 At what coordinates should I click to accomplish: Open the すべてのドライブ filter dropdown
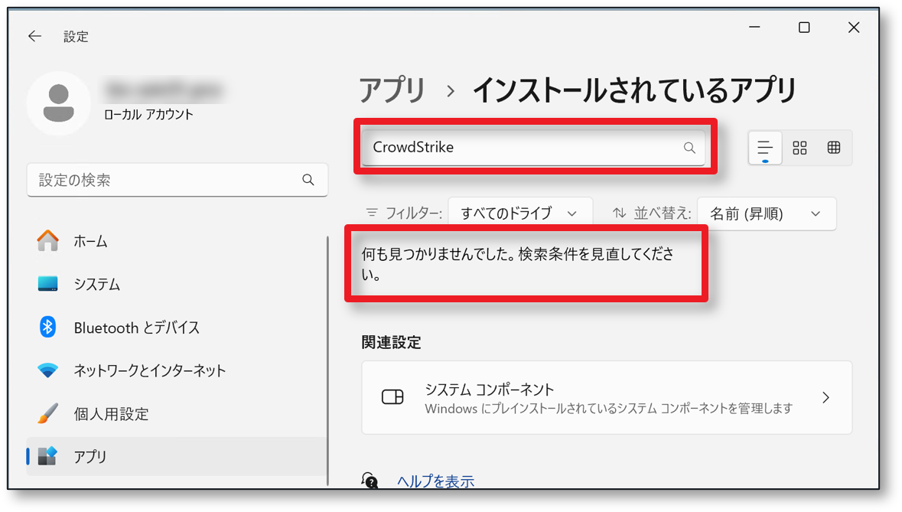(520, 214)
